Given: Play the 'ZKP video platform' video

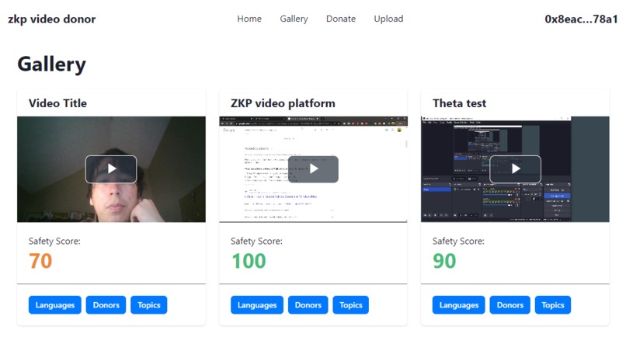Looking at the screenshot, I should pos(314,169).
